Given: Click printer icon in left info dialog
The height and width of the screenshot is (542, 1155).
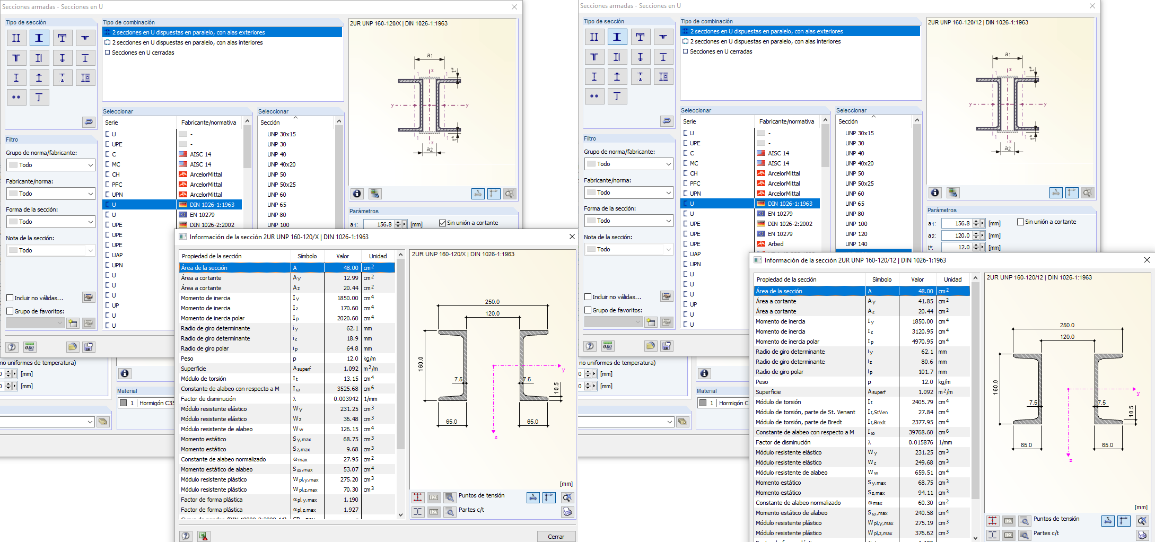Looking at the screenshot, I should 567,512.
